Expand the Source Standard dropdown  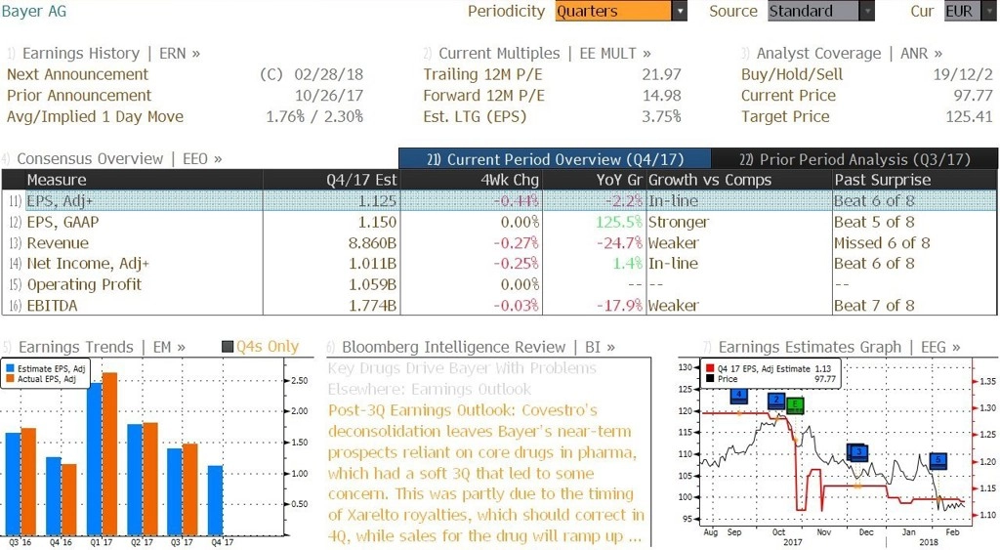coord(867,11)
